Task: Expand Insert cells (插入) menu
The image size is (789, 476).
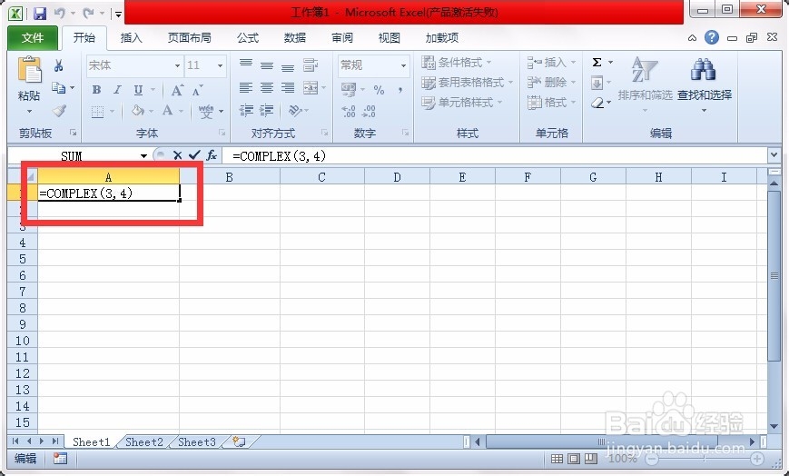Action: pyautogui.click(x=573, y=63)
